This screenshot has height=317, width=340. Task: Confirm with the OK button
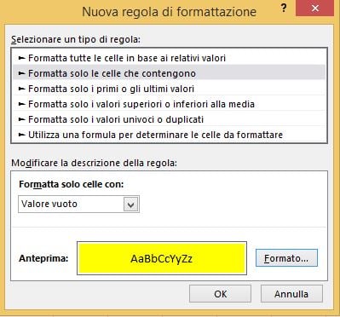(221, 294)
